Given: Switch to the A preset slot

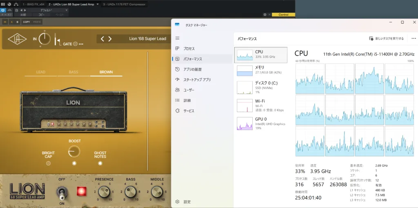Looking at the screenshot, I should click(11, 22).
